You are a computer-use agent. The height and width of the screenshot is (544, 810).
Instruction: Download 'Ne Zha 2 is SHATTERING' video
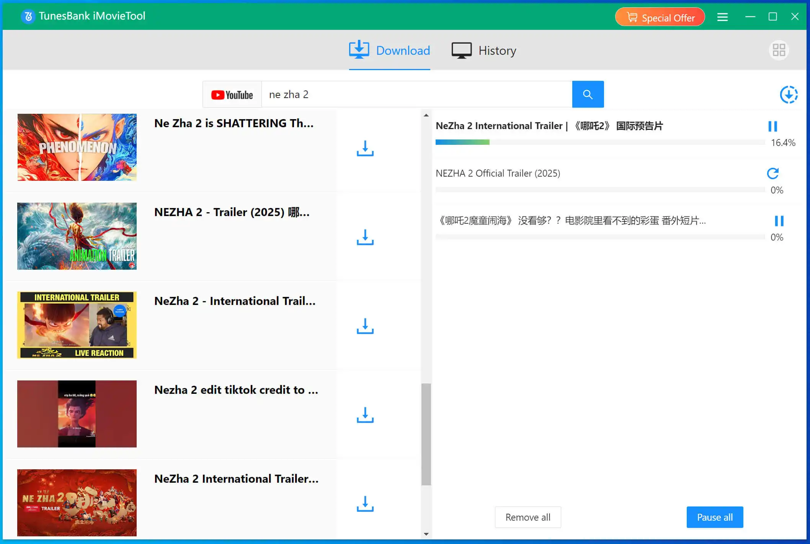pos(365,148)
